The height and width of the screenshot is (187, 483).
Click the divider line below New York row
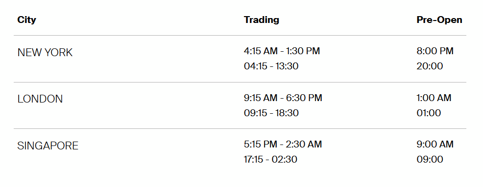point(240,83)
